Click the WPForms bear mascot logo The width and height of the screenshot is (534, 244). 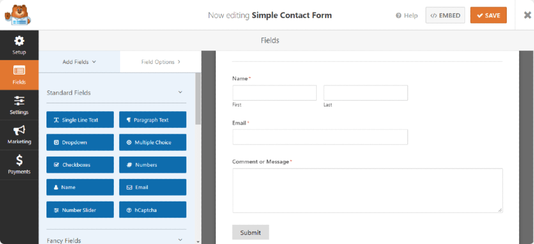18,15
